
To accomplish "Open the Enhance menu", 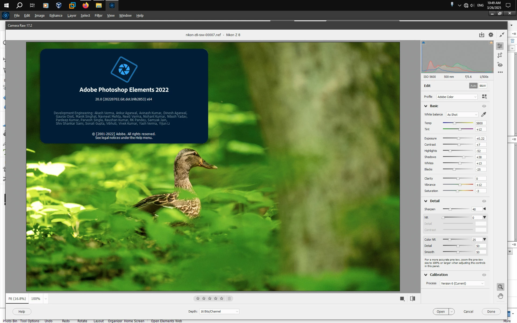I will (56, 16).
